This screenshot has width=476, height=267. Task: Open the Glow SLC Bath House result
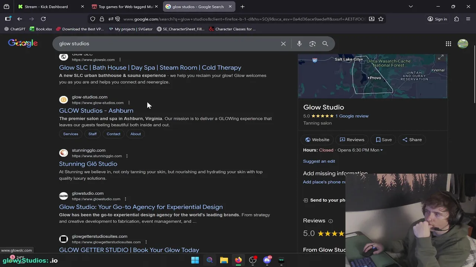tap(150, 67)
